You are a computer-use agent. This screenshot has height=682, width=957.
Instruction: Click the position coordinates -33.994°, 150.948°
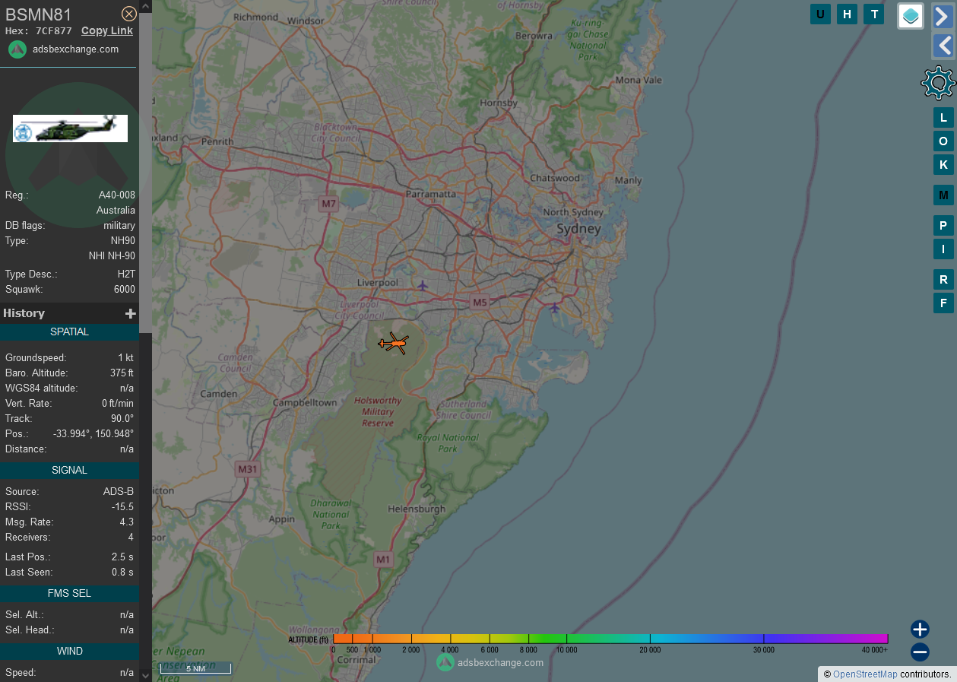(x=93, y=434)
